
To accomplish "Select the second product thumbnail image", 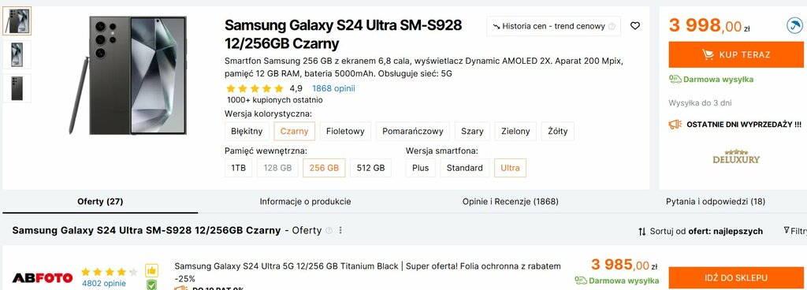I will pyautogui.click(x=17, y=54).
